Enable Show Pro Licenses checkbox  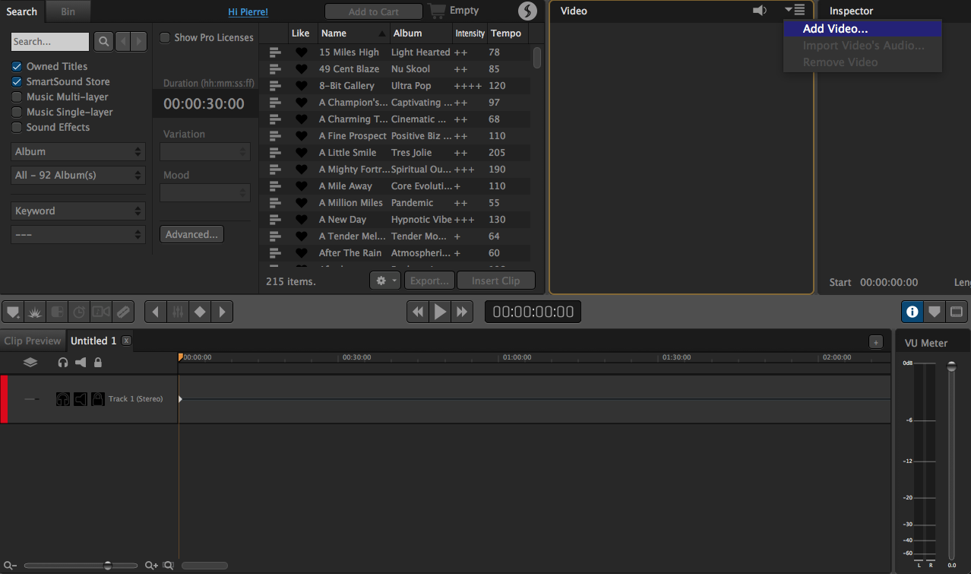click(165, 37)
